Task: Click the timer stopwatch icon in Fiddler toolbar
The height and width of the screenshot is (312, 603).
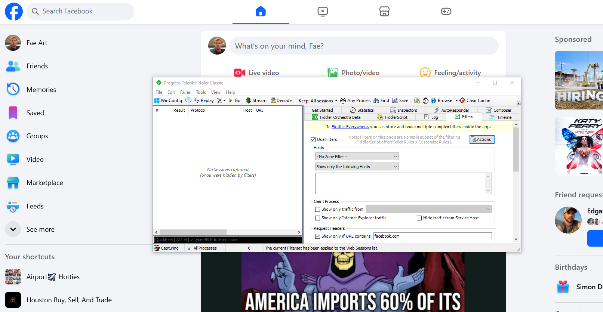Action: point(425,101)
